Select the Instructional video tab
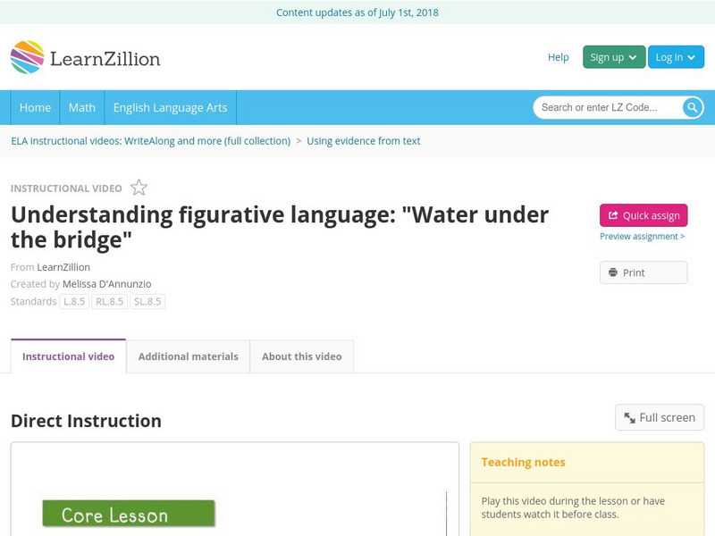The width and height of the screenshot is (715, 536). coord(68,356)
